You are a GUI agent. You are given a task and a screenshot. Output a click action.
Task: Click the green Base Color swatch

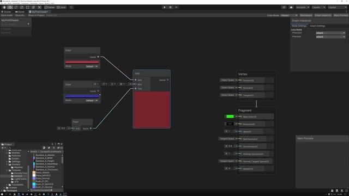click(x=230, y=117)
